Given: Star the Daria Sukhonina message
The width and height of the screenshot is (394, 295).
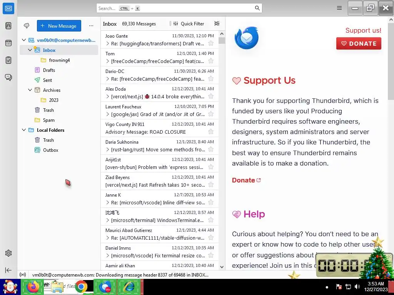Looking at the screenshot, I should click(x=211, y=149).
